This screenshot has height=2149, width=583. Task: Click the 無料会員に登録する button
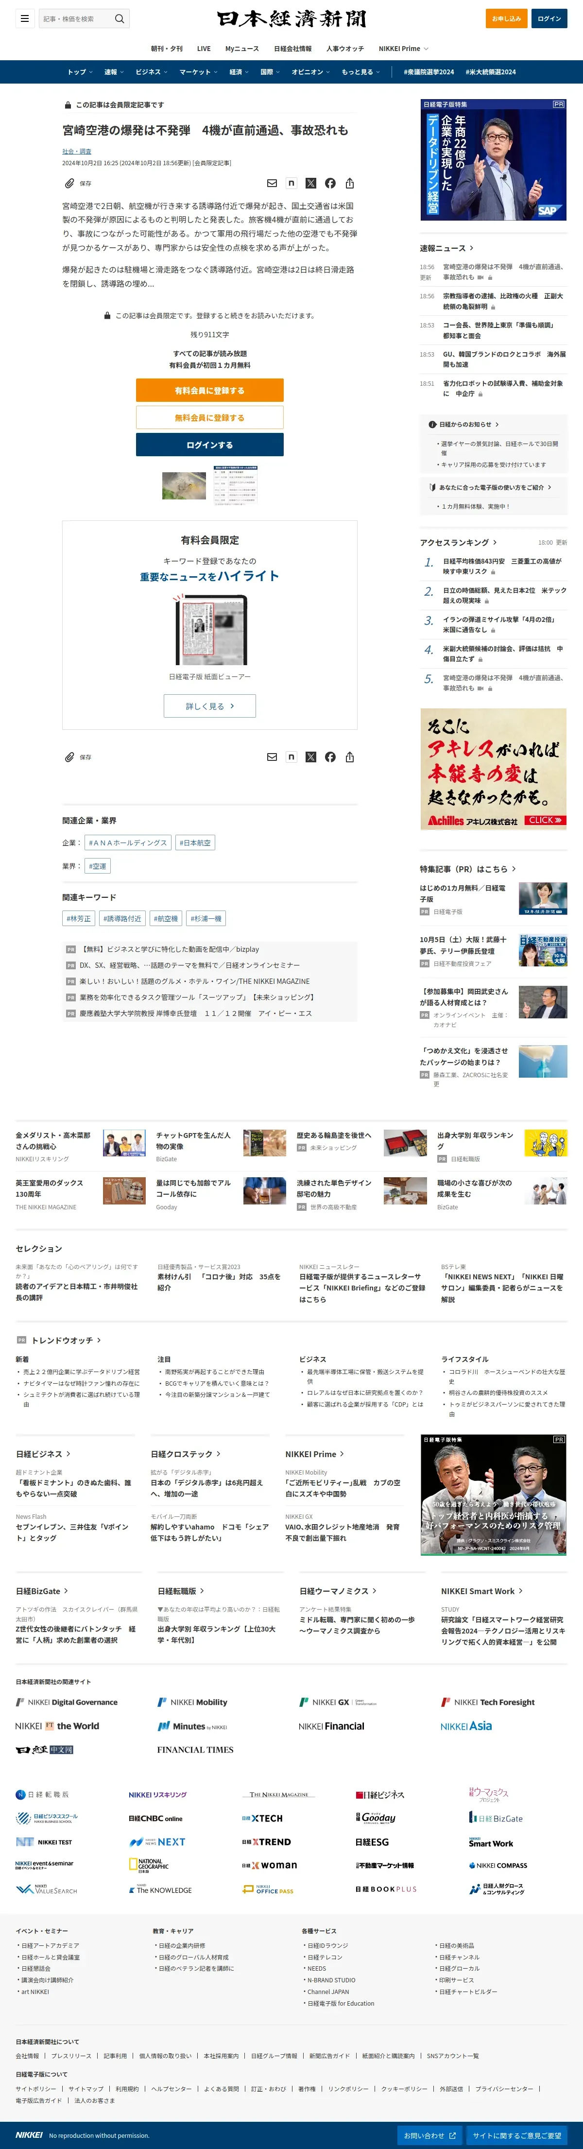click(x=209, y=418)
